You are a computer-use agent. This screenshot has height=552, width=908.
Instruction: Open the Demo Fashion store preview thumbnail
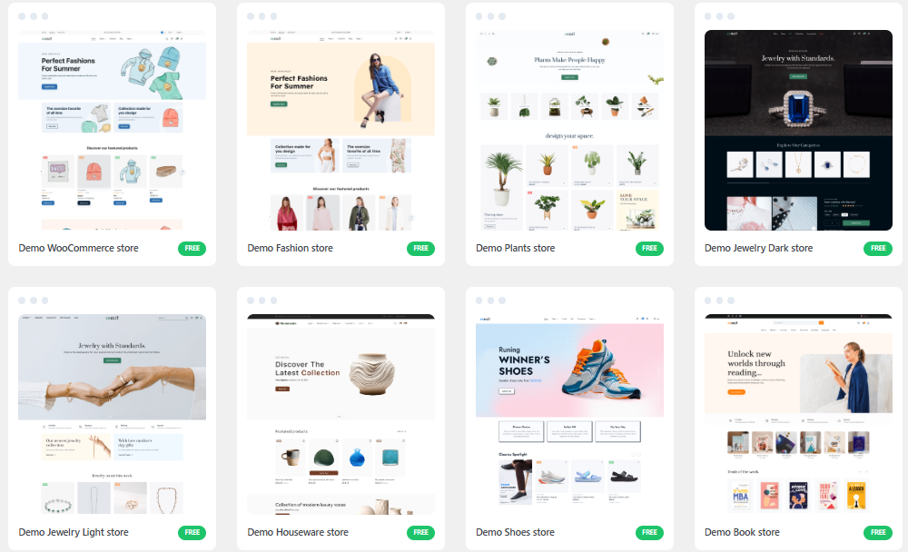pos(340,130)
